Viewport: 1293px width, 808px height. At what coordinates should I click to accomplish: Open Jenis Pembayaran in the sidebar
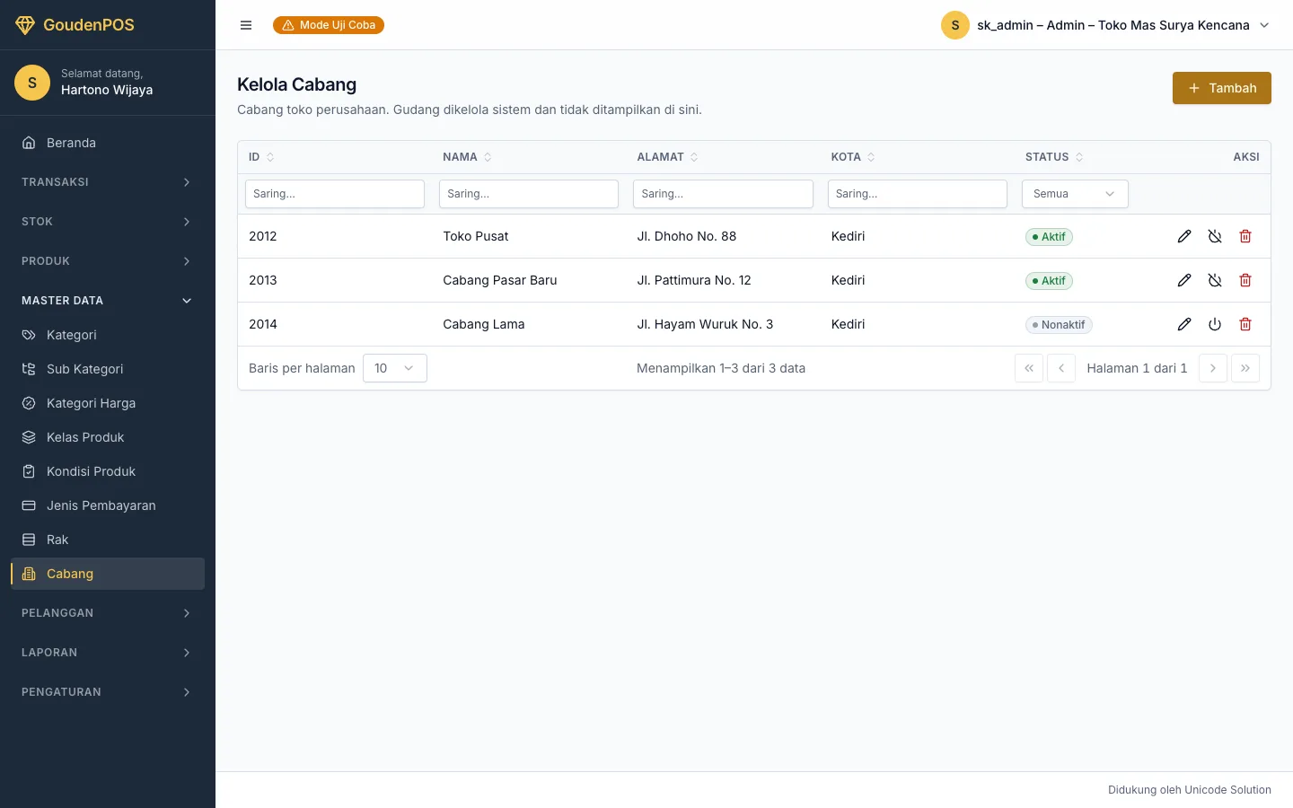click(108, 505)
